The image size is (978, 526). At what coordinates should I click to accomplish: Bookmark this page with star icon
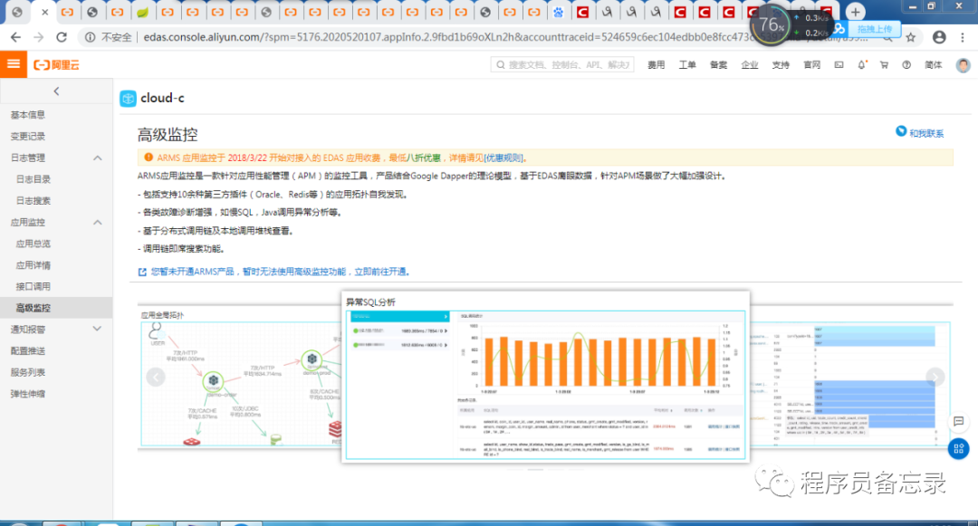click(x=911, y=37)
